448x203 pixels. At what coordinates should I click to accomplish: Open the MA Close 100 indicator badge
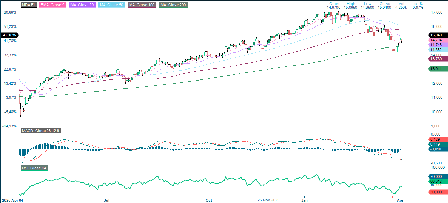(x=142, y=5)
